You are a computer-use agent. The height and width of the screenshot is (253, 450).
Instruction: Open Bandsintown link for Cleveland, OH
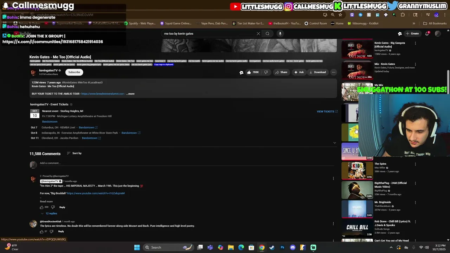click(91, 138)
